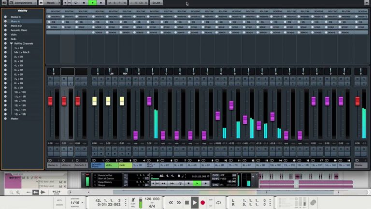The height and width of the screenshot is (209, 371).
Task: Toggle SENDS bypass on Acoustic Piano channel
Action: (93, 32)
